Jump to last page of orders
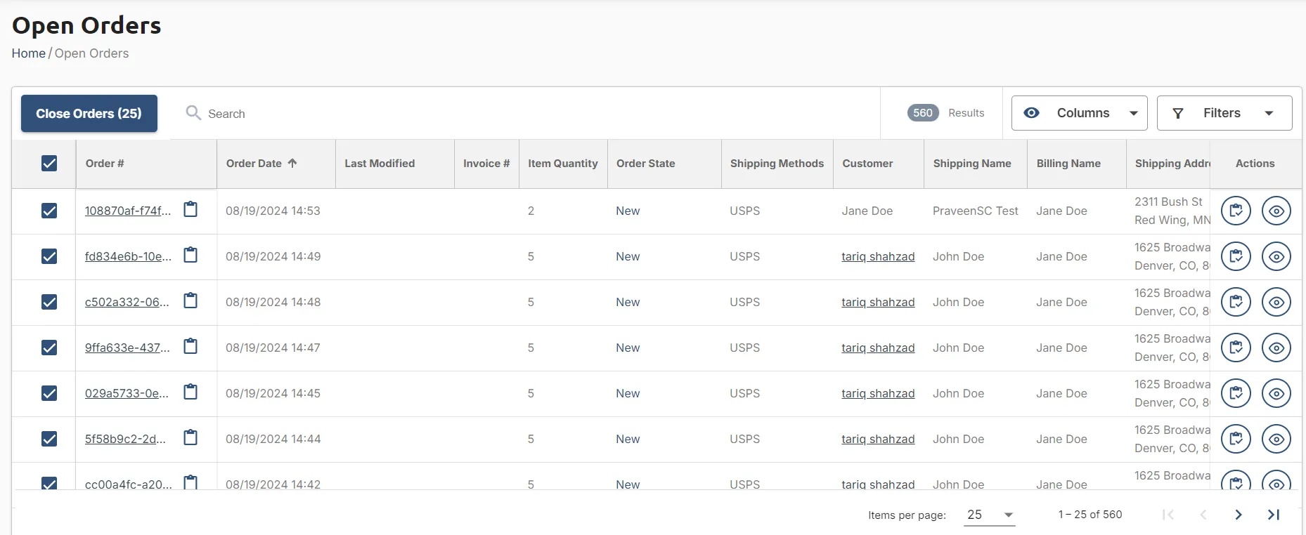Viewport: 1306px width, 535px height. pyautogui.click(x=1274, y=515)
